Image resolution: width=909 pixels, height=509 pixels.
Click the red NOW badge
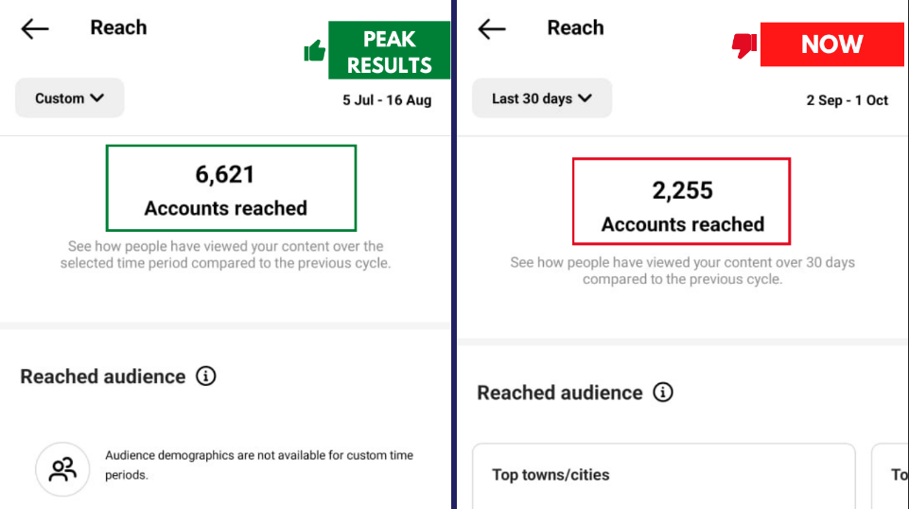tap(831, 44)
